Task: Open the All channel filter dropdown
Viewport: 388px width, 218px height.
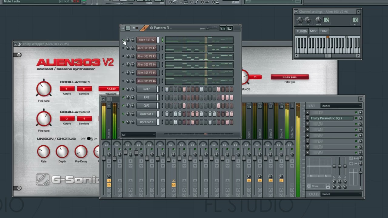Action: (x=138, y=135)
